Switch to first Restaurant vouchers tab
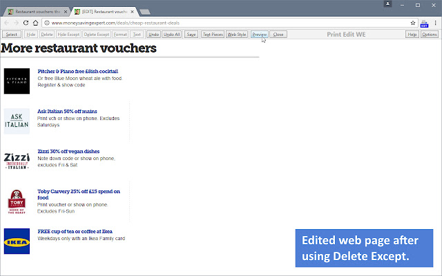The height and width of the screenshot is (276, 442). [35, 12]
